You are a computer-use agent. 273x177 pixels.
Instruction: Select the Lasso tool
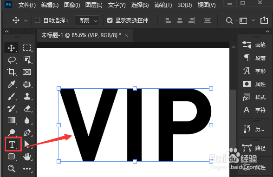tap(12, 60)
